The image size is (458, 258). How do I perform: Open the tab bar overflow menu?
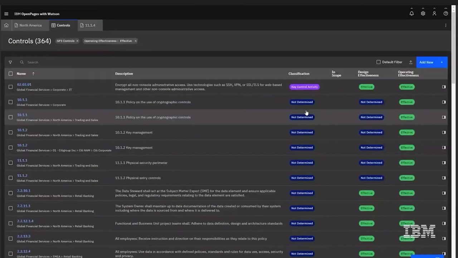coord(445,25)
